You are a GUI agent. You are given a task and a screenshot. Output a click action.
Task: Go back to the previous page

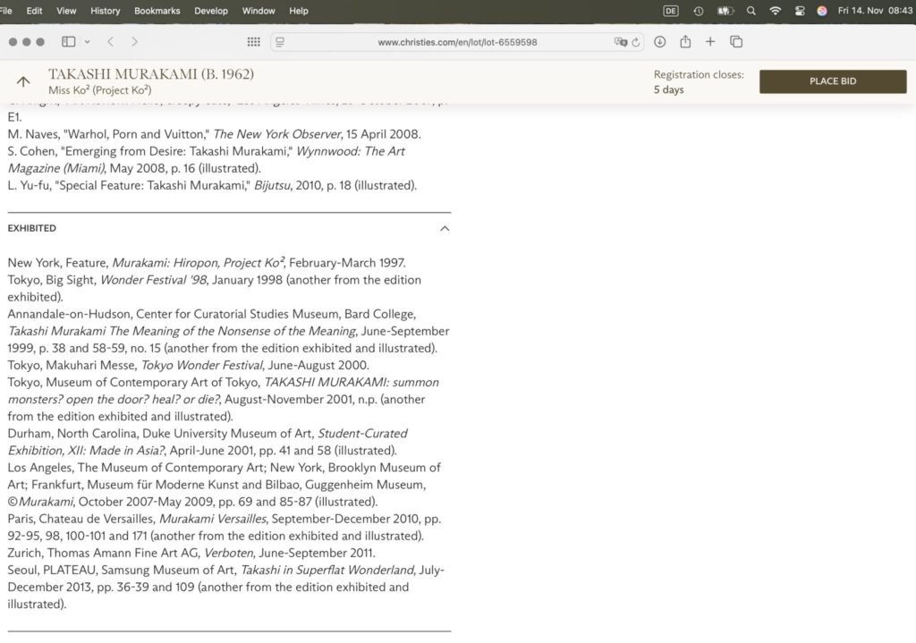(111, 42)
